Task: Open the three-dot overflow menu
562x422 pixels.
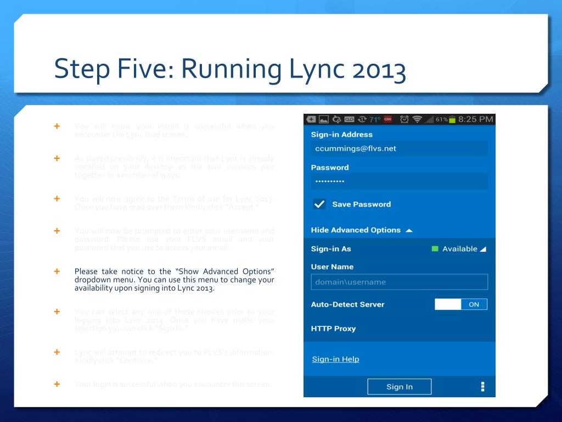Action: [483, 386]
